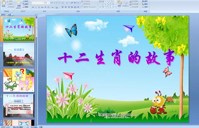Toggle Bold formatting
199x128 pixels.
point(33,7)
